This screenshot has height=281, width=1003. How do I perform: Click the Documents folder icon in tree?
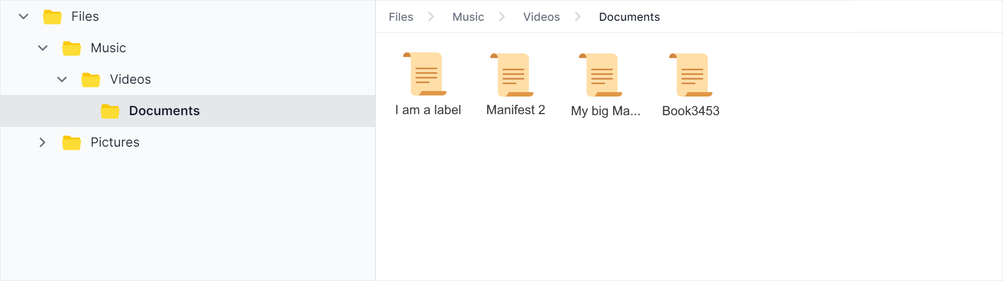(x=110, y=111)
